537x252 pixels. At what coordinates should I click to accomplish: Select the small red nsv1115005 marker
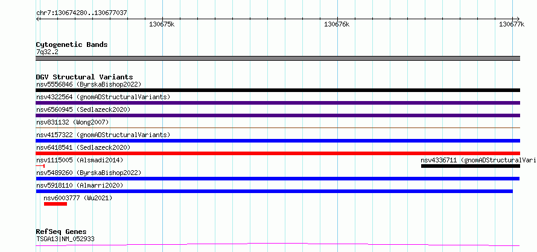tap(40, 166)
